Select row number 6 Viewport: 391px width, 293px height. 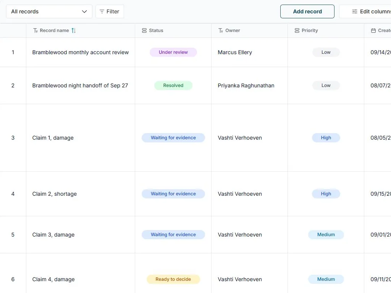(x=13, y=279)
